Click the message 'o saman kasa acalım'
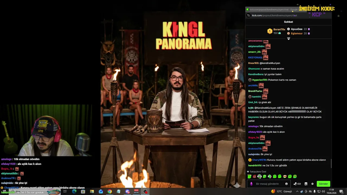347x195 pixels. 272,69
